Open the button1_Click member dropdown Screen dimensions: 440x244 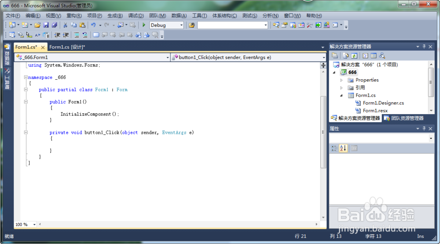point(323,57)
